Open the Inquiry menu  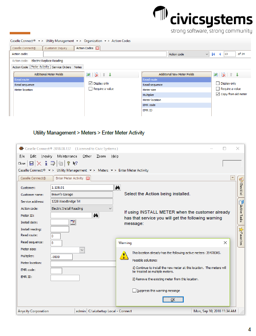(47, 156)
